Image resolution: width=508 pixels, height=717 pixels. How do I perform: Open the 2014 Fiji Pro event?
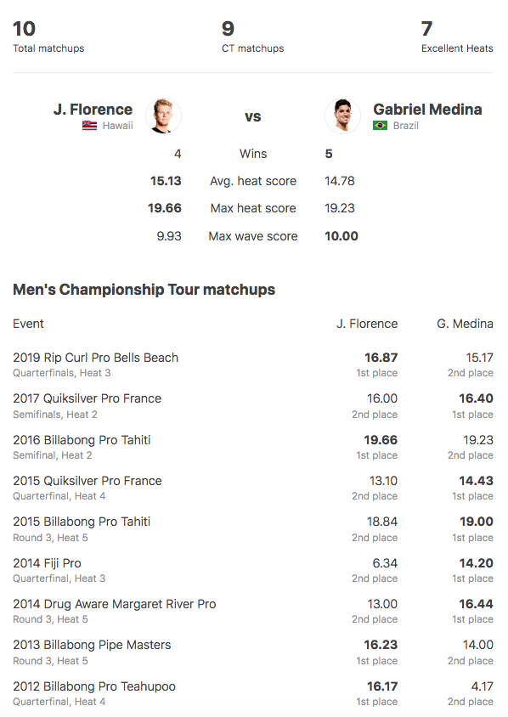(x=47, y=563)
